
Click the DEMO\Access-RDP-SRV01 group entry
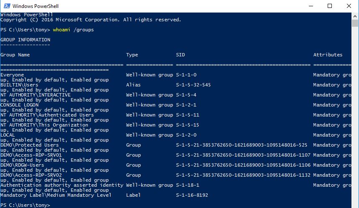[x=31, y=155]
